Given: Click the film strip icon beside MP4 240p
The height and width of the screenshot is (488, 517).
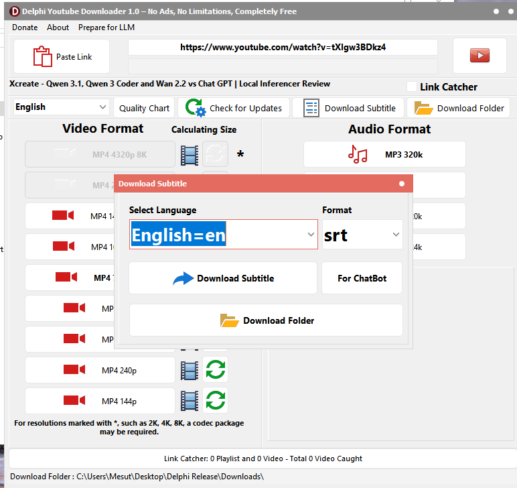Looking at the screenshot, I should coord(190,370).
